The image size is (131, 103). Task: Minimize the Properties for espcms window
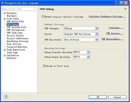[117, 3]
